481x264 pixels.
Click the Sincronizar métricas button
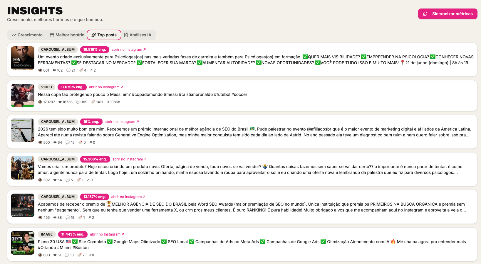click(448, 14)
